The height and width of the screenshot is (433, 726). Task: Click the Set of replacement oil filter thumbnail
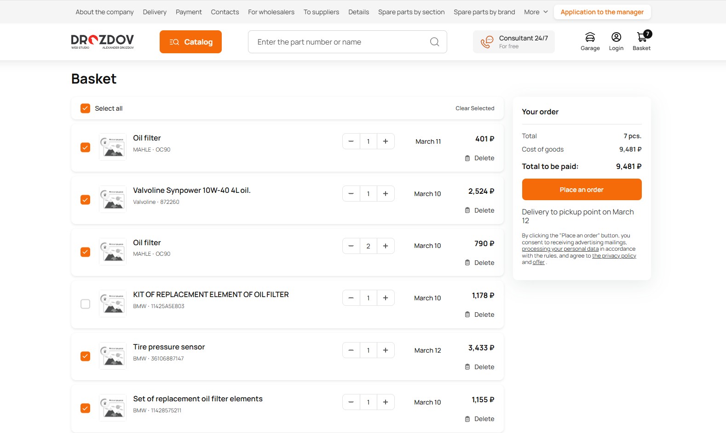[113, 408]
